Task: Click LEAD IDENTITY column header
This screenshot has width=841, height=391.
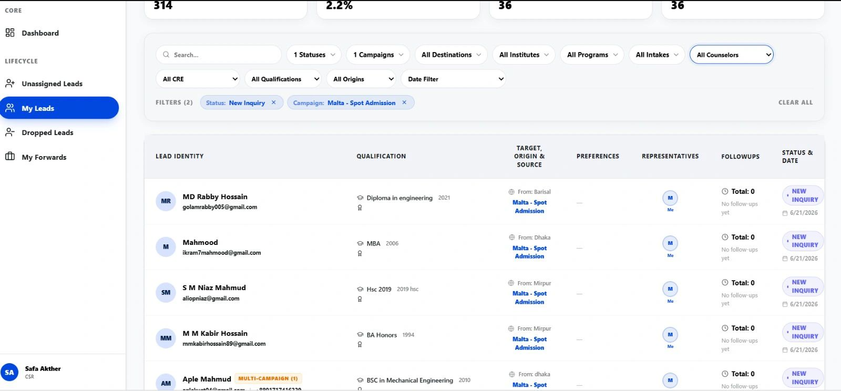Action: click(x=179, y=156)
